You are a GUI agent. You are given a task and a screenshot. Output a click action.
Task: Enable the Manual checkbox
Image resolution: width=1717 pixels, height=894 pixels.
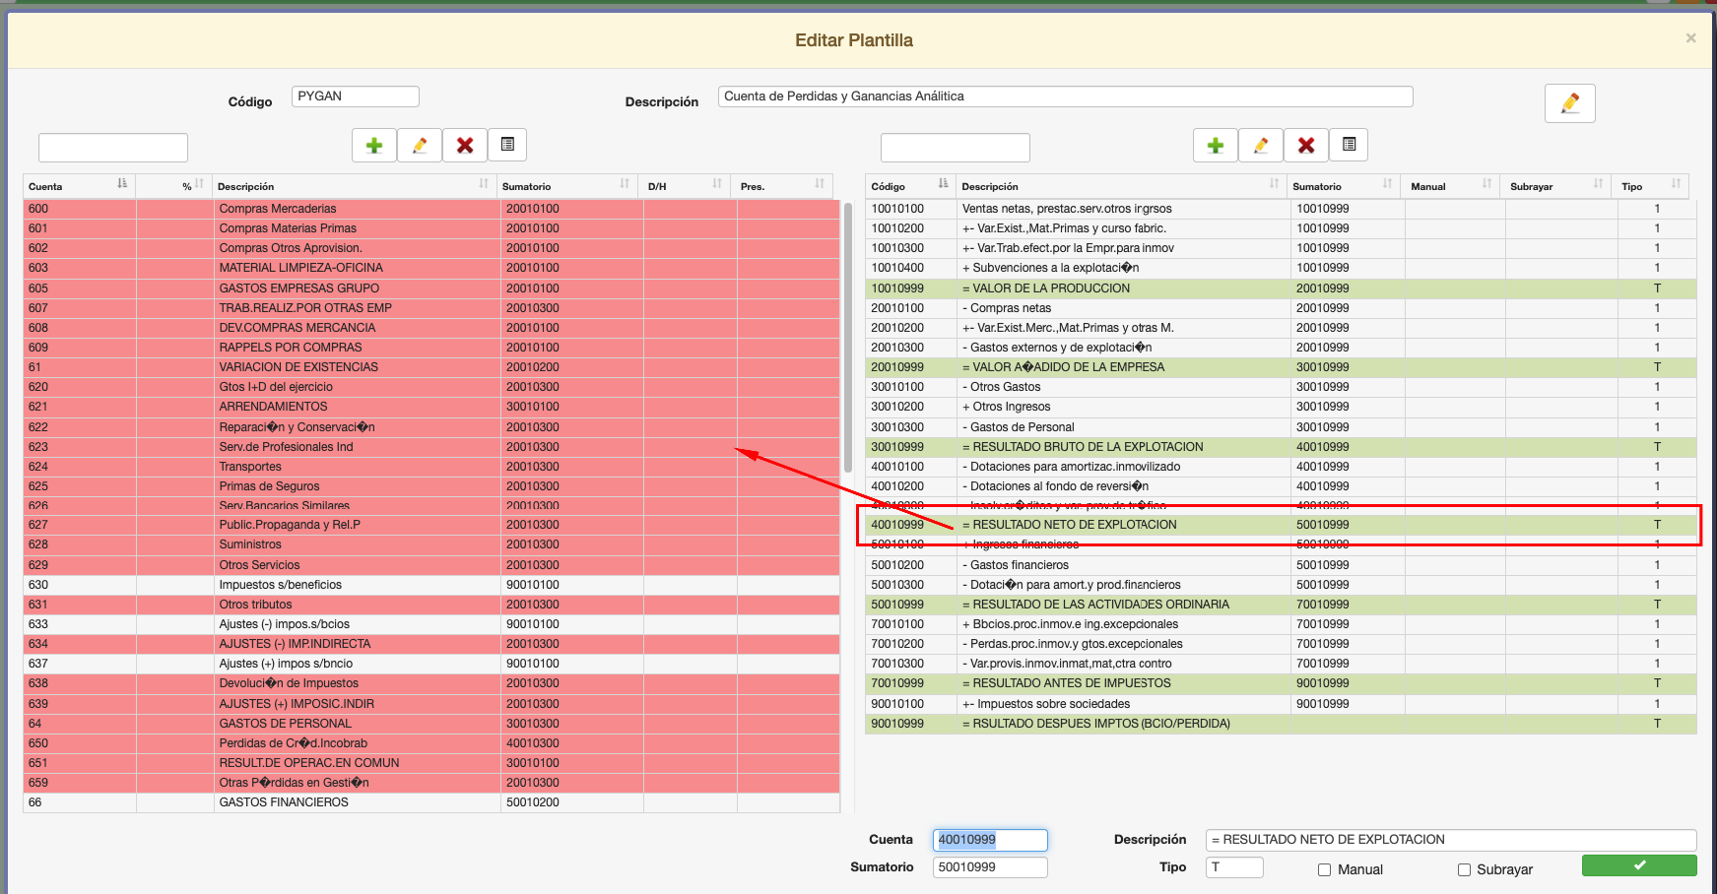[1325, 869]
